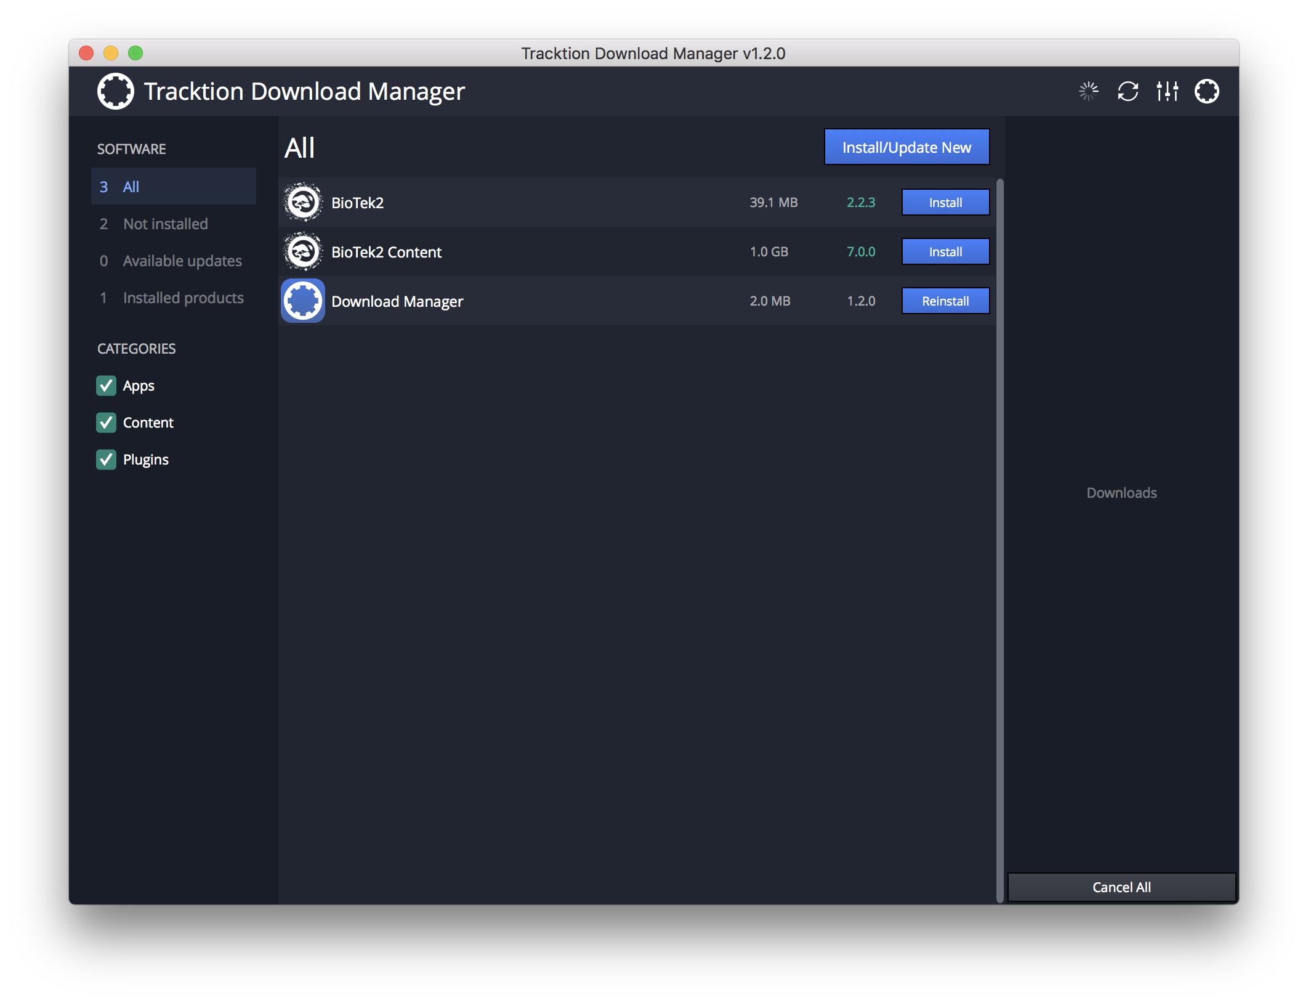
Task: Install the BioTek2 plugin
Action: tap(945, 203)
